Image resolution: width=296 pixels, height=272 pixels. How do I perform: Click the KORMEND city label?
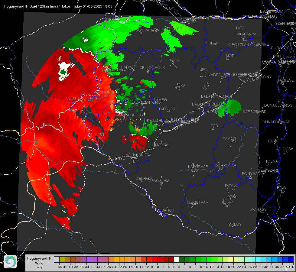click(106, 92)
